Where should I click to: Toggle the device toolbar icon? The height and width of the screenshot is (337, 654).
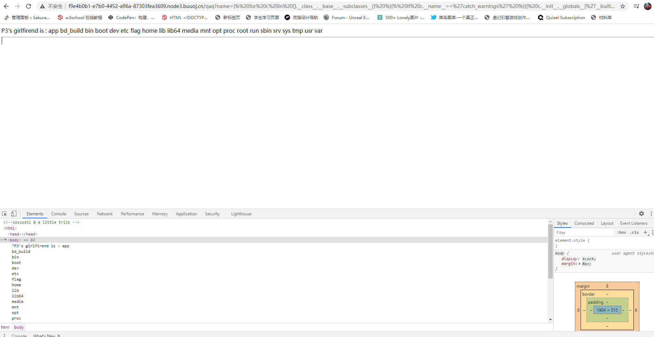pos(14,214)
